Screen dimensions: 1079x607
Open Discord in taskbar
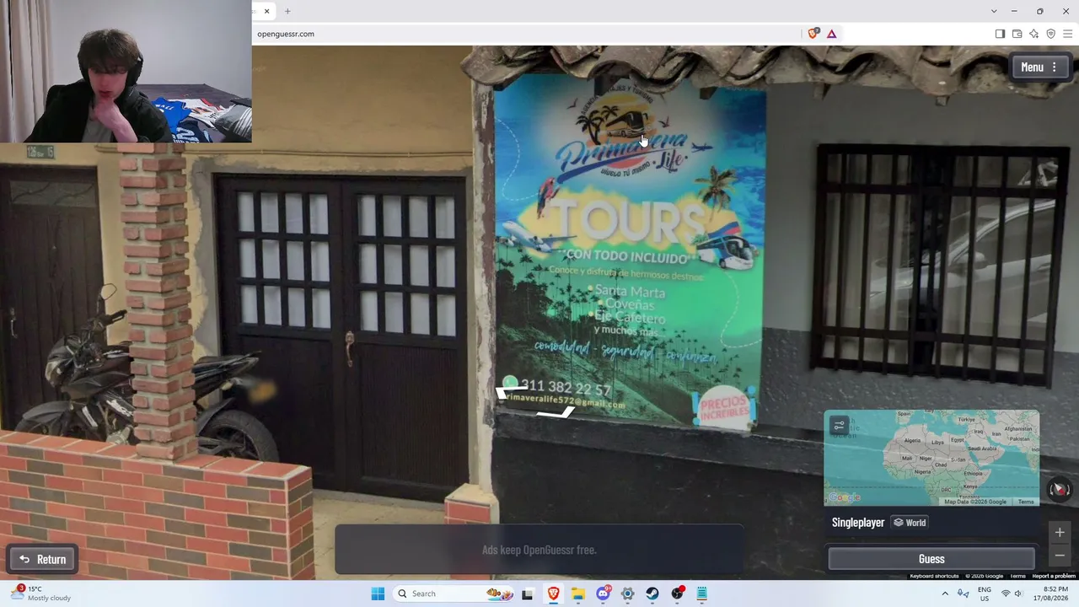click(x=604, y=594)
